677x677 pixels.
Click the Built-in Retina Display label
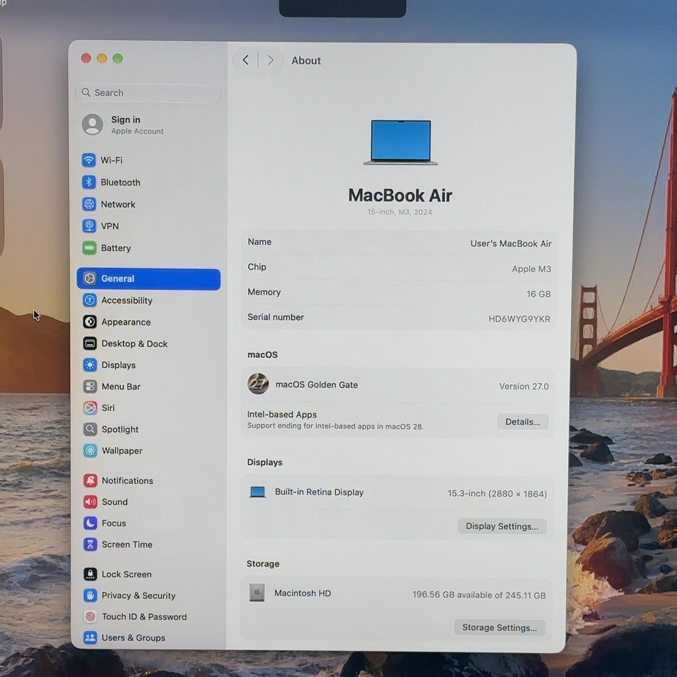click(319, 492)
